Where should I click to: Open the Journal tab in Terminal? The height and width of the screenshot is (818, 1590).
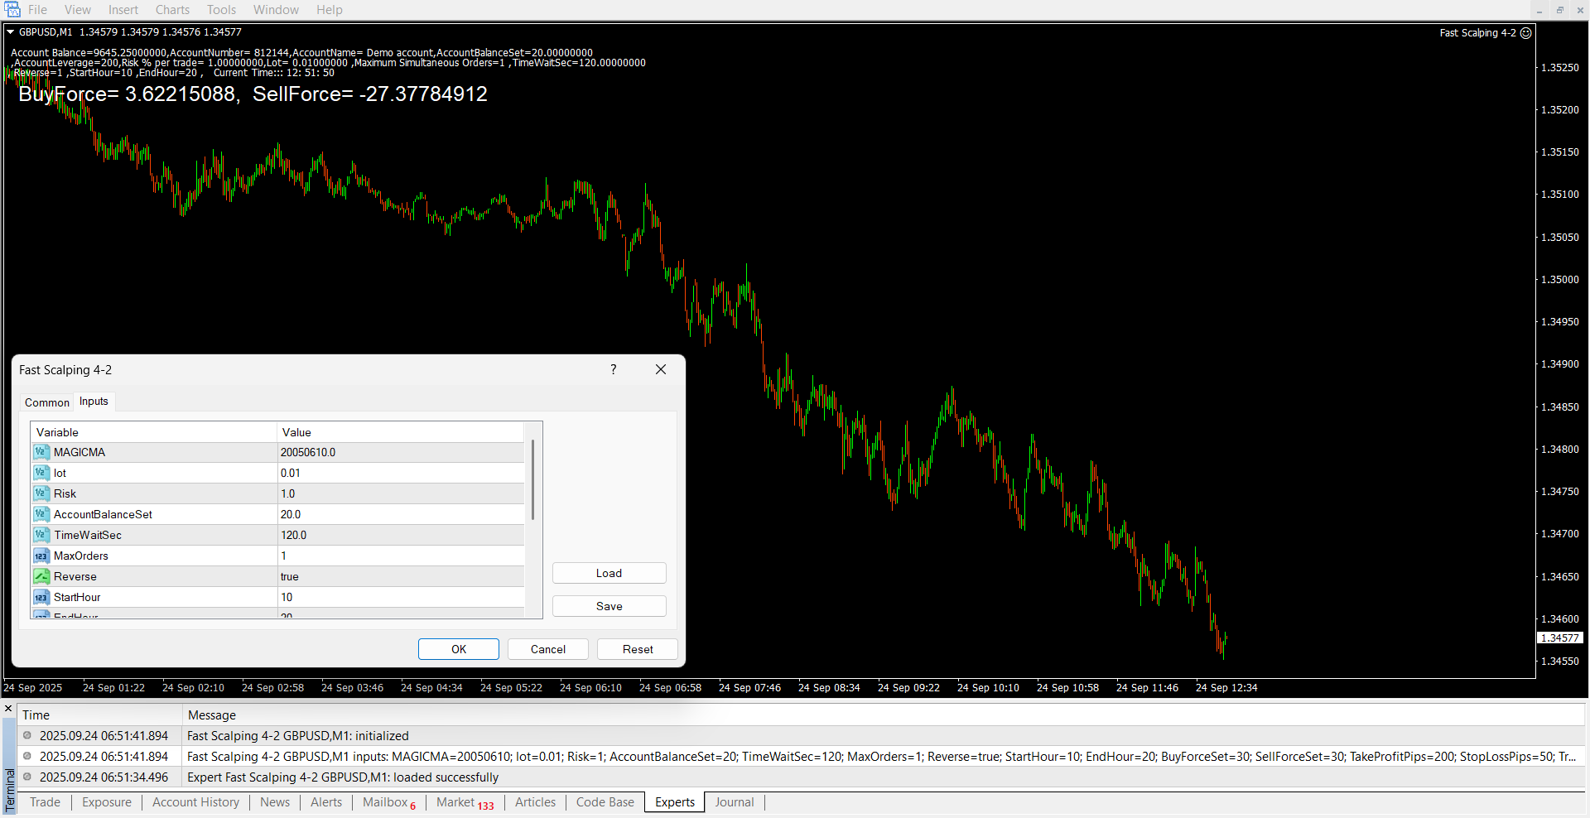(x=734, y=802)
